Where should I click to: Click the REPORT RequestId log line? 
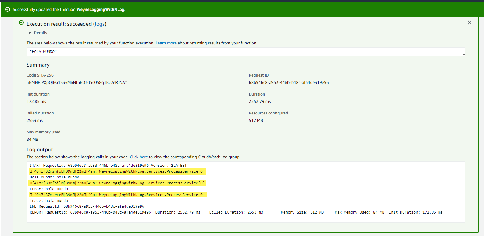pos(236,212)
